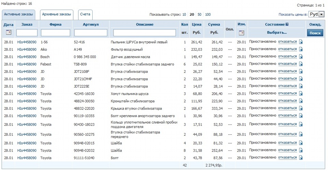The height and width of the screenshot is (171, 328).
Task: Click document icon in the last Болт row
Action: click(x=301, y=158)
